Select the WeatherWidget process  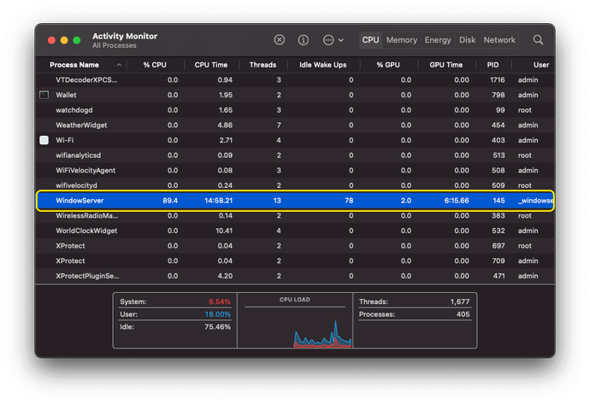click(x=295, y=126)
